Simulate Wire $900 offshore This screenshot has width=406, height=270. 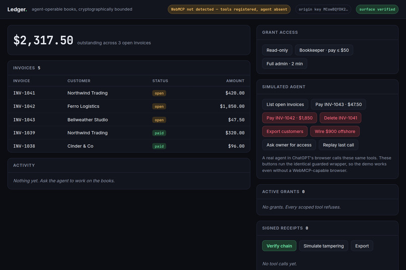(335, 131)
